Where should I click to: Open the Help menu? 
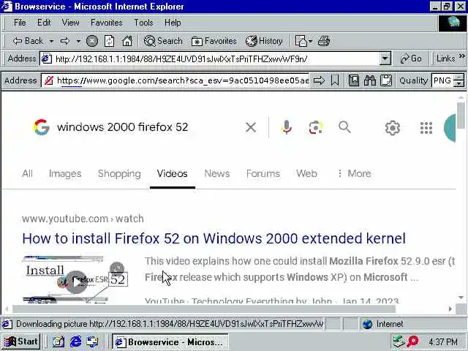click(173, 23)
